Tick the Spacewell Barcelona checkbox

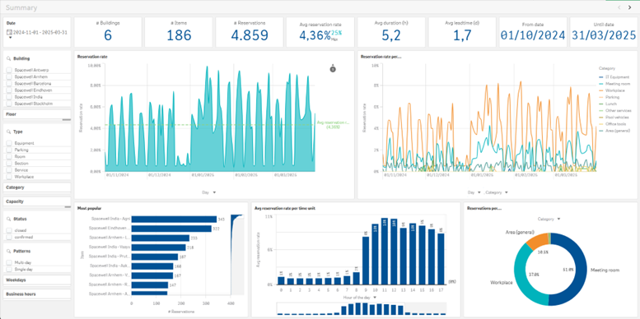click(x=9, y=84)
